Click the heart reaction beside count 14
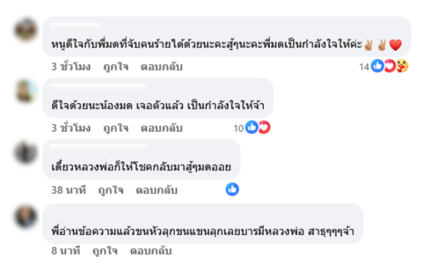 [x=390, y=66]
